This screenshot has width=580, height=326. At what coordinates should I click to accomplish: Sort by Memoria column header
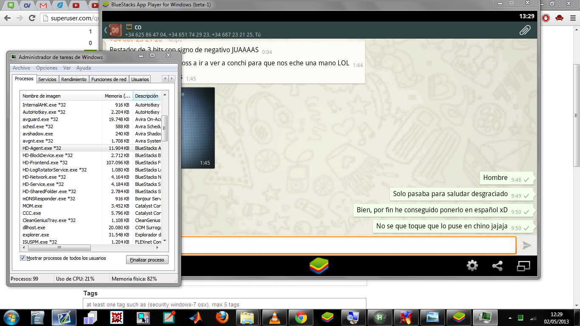click(118, 96)
